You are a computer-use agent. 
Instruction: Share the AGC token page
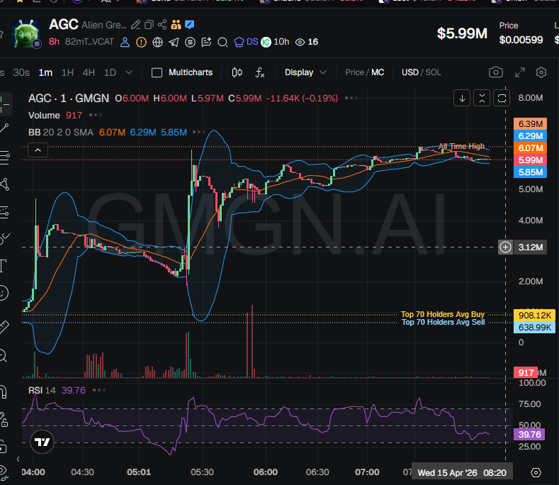pos(162,25)
